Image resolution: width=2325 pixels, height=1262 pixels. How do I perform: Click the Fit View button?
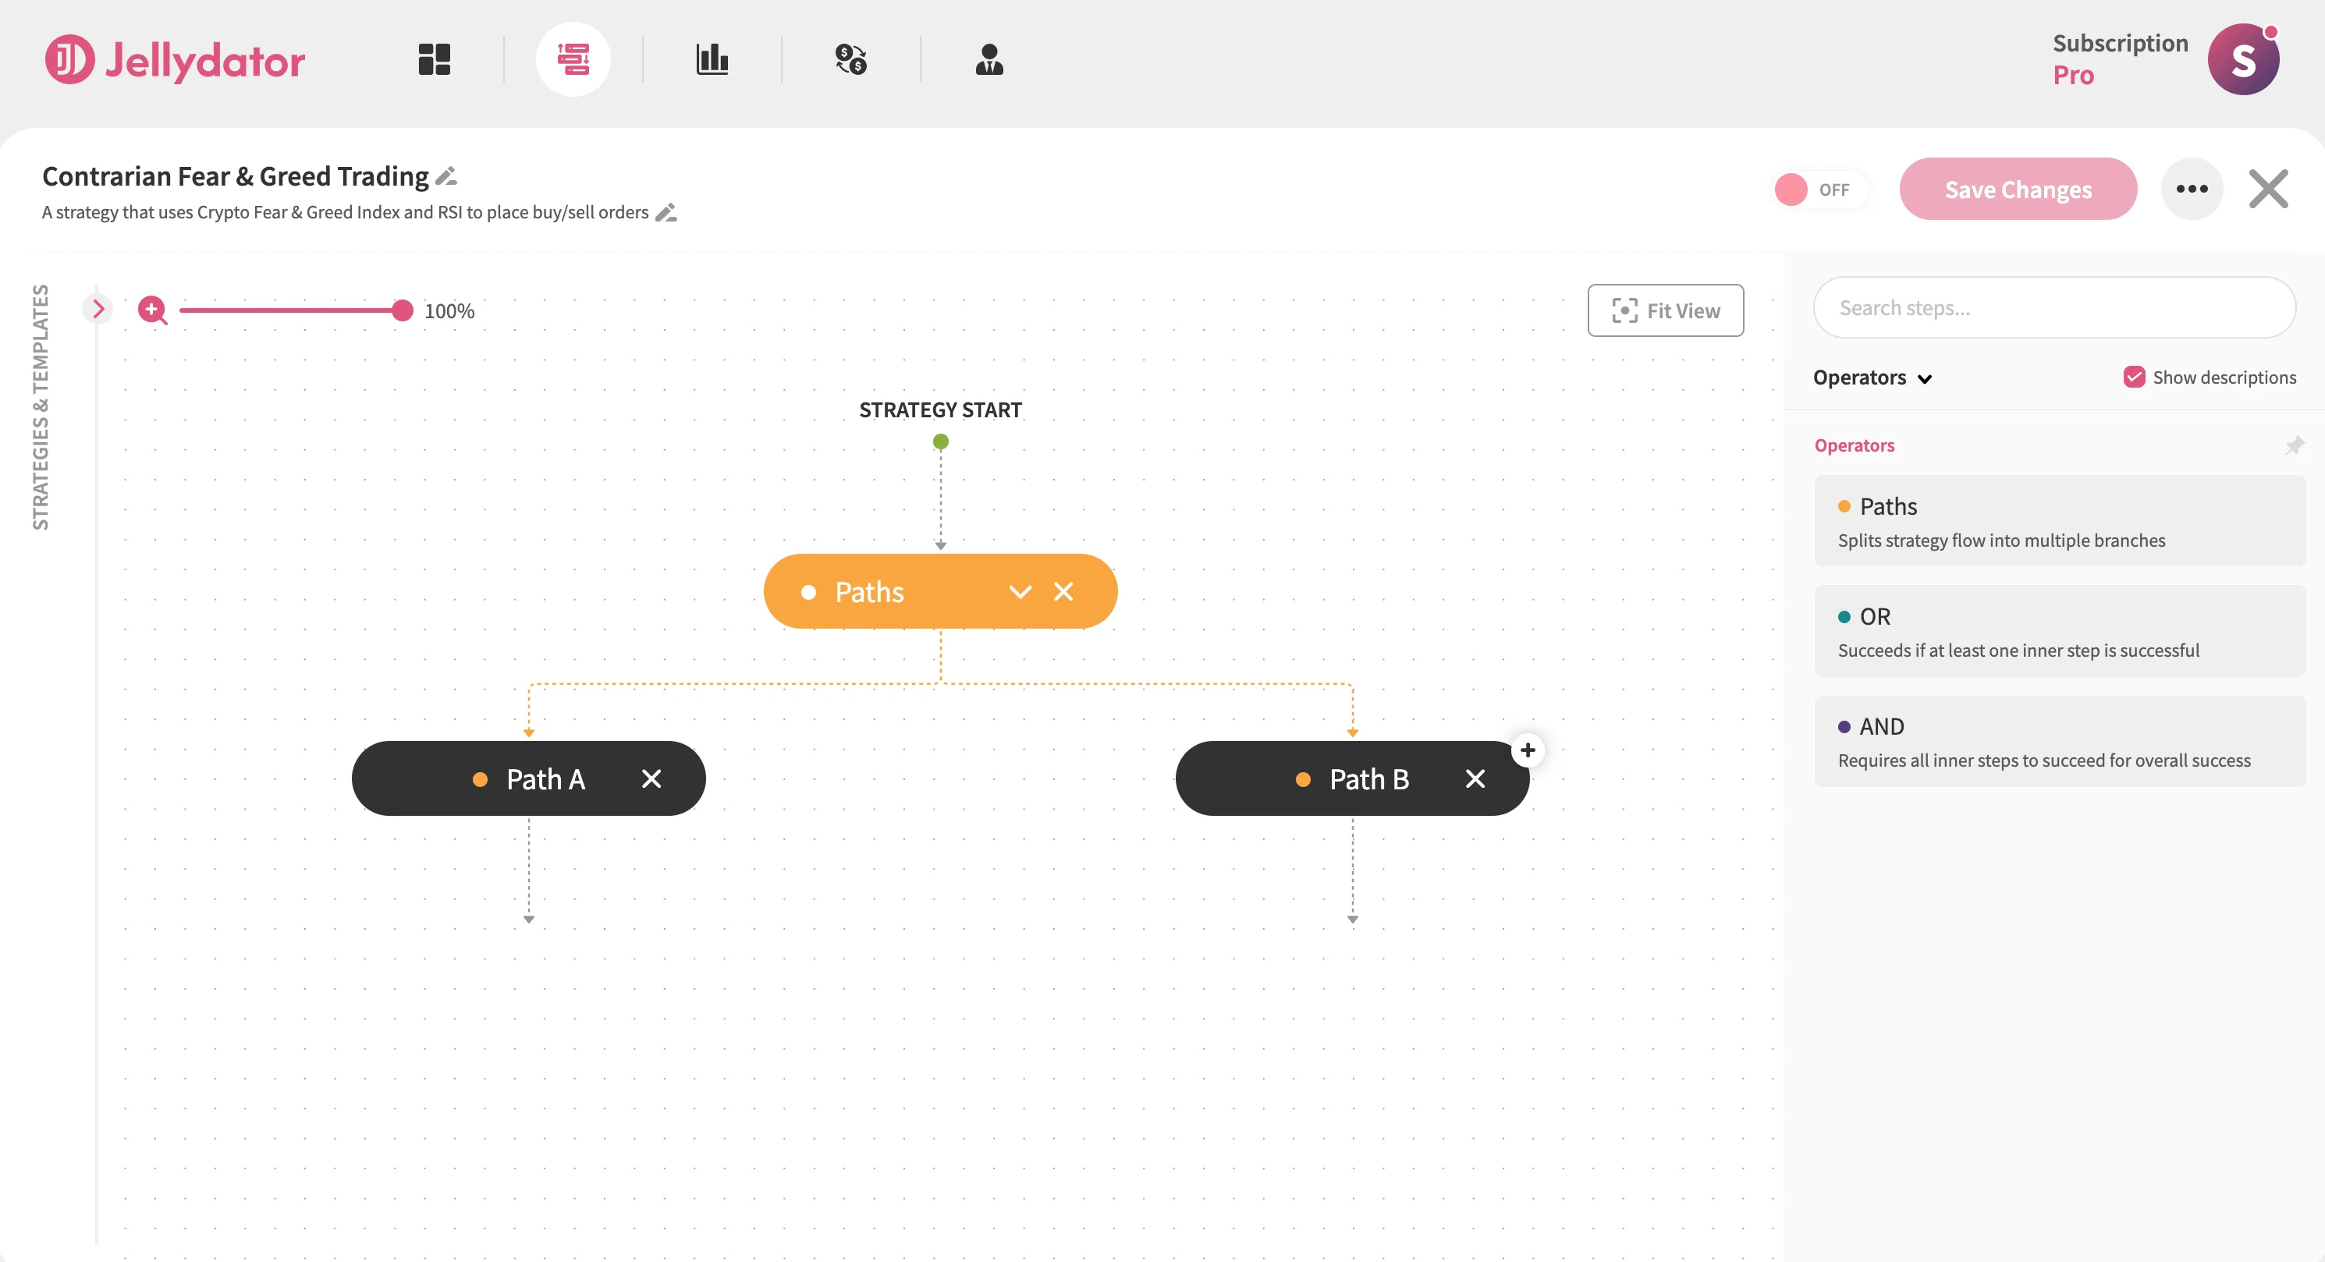point(1665,310)
